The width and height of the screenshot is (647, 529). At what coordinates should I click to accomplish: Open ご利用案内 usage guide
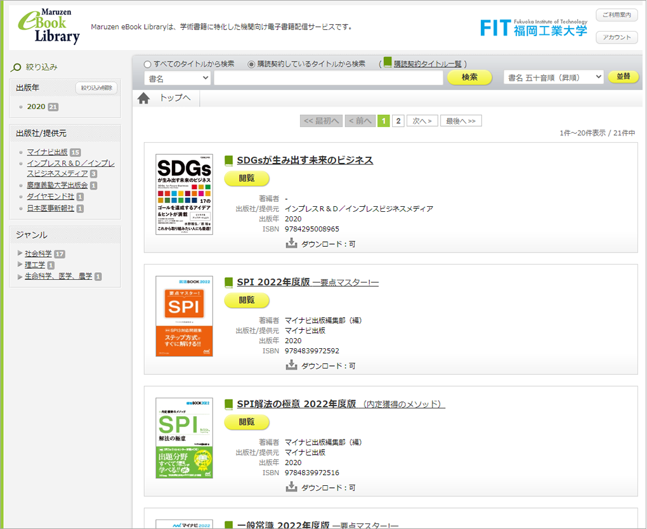coord(617,15)
